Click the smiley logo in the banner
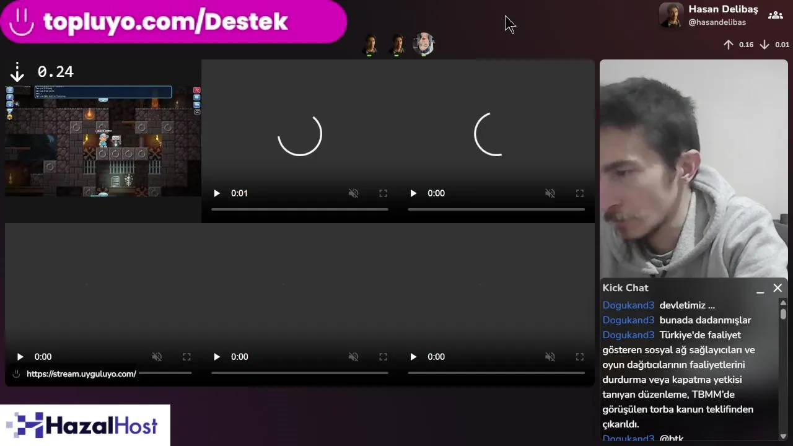Screen dimensions: 793x446 coord(22,22)
